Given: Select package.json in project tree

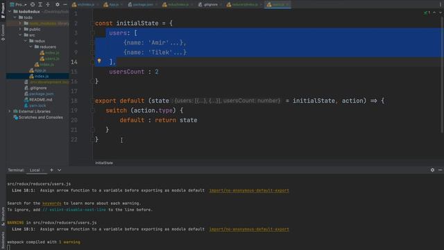Looking at the screenshot, I should [x=42, y=94].
